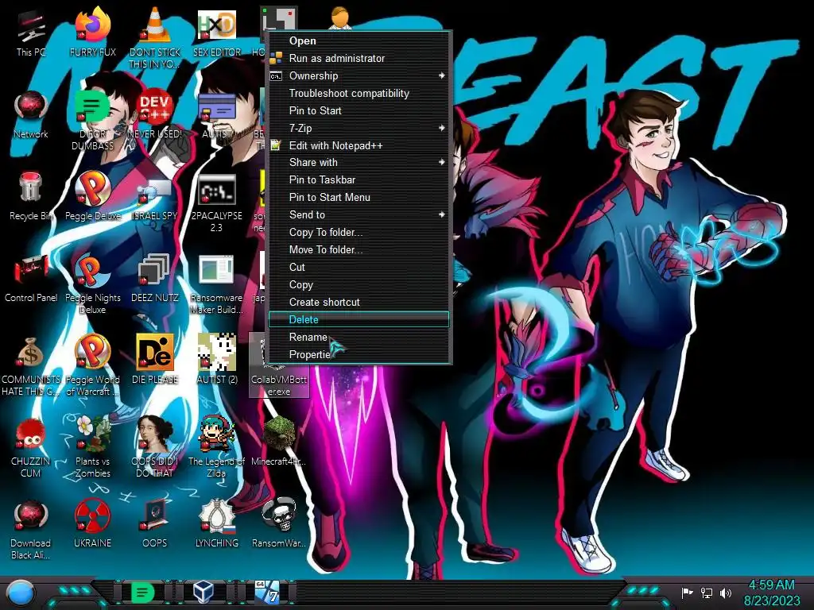The height and width of the screenshot is (610, 814).
Task: Choose Pin to Start
Action: 359,110
